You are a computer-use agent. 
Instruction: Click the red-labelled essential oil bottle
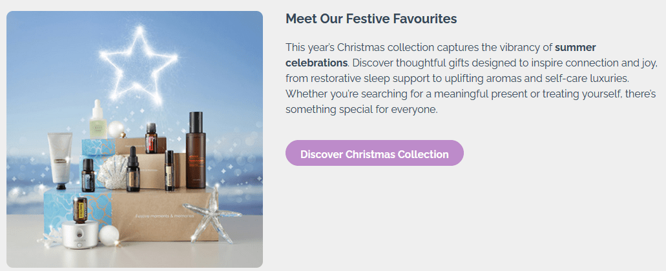tap(151, 137)
